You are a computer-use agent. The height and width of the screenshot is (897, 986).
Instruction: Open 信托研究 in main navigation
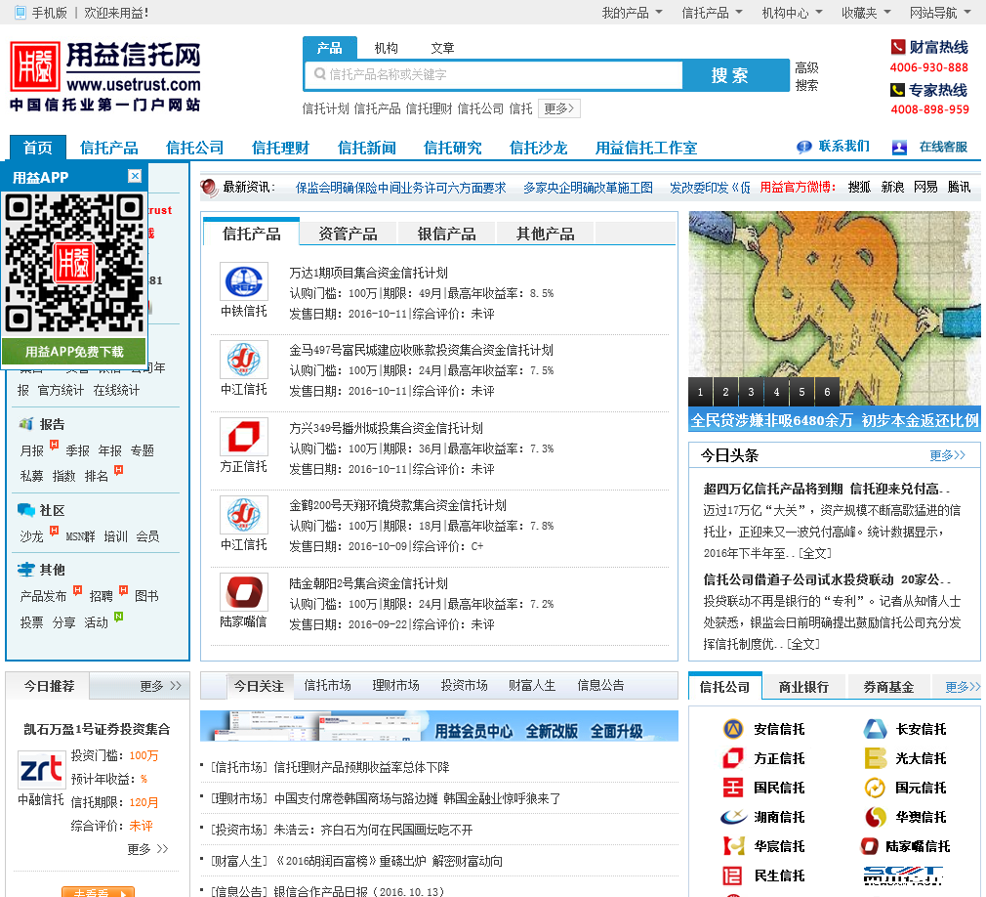point(452,148)
